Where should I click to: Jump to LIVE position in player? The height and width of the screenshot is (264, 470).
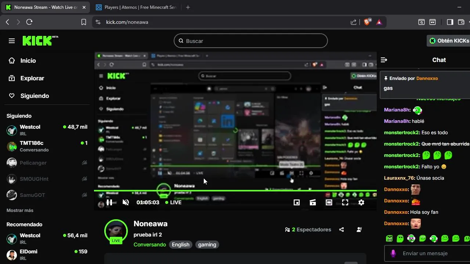pos(173,202)
